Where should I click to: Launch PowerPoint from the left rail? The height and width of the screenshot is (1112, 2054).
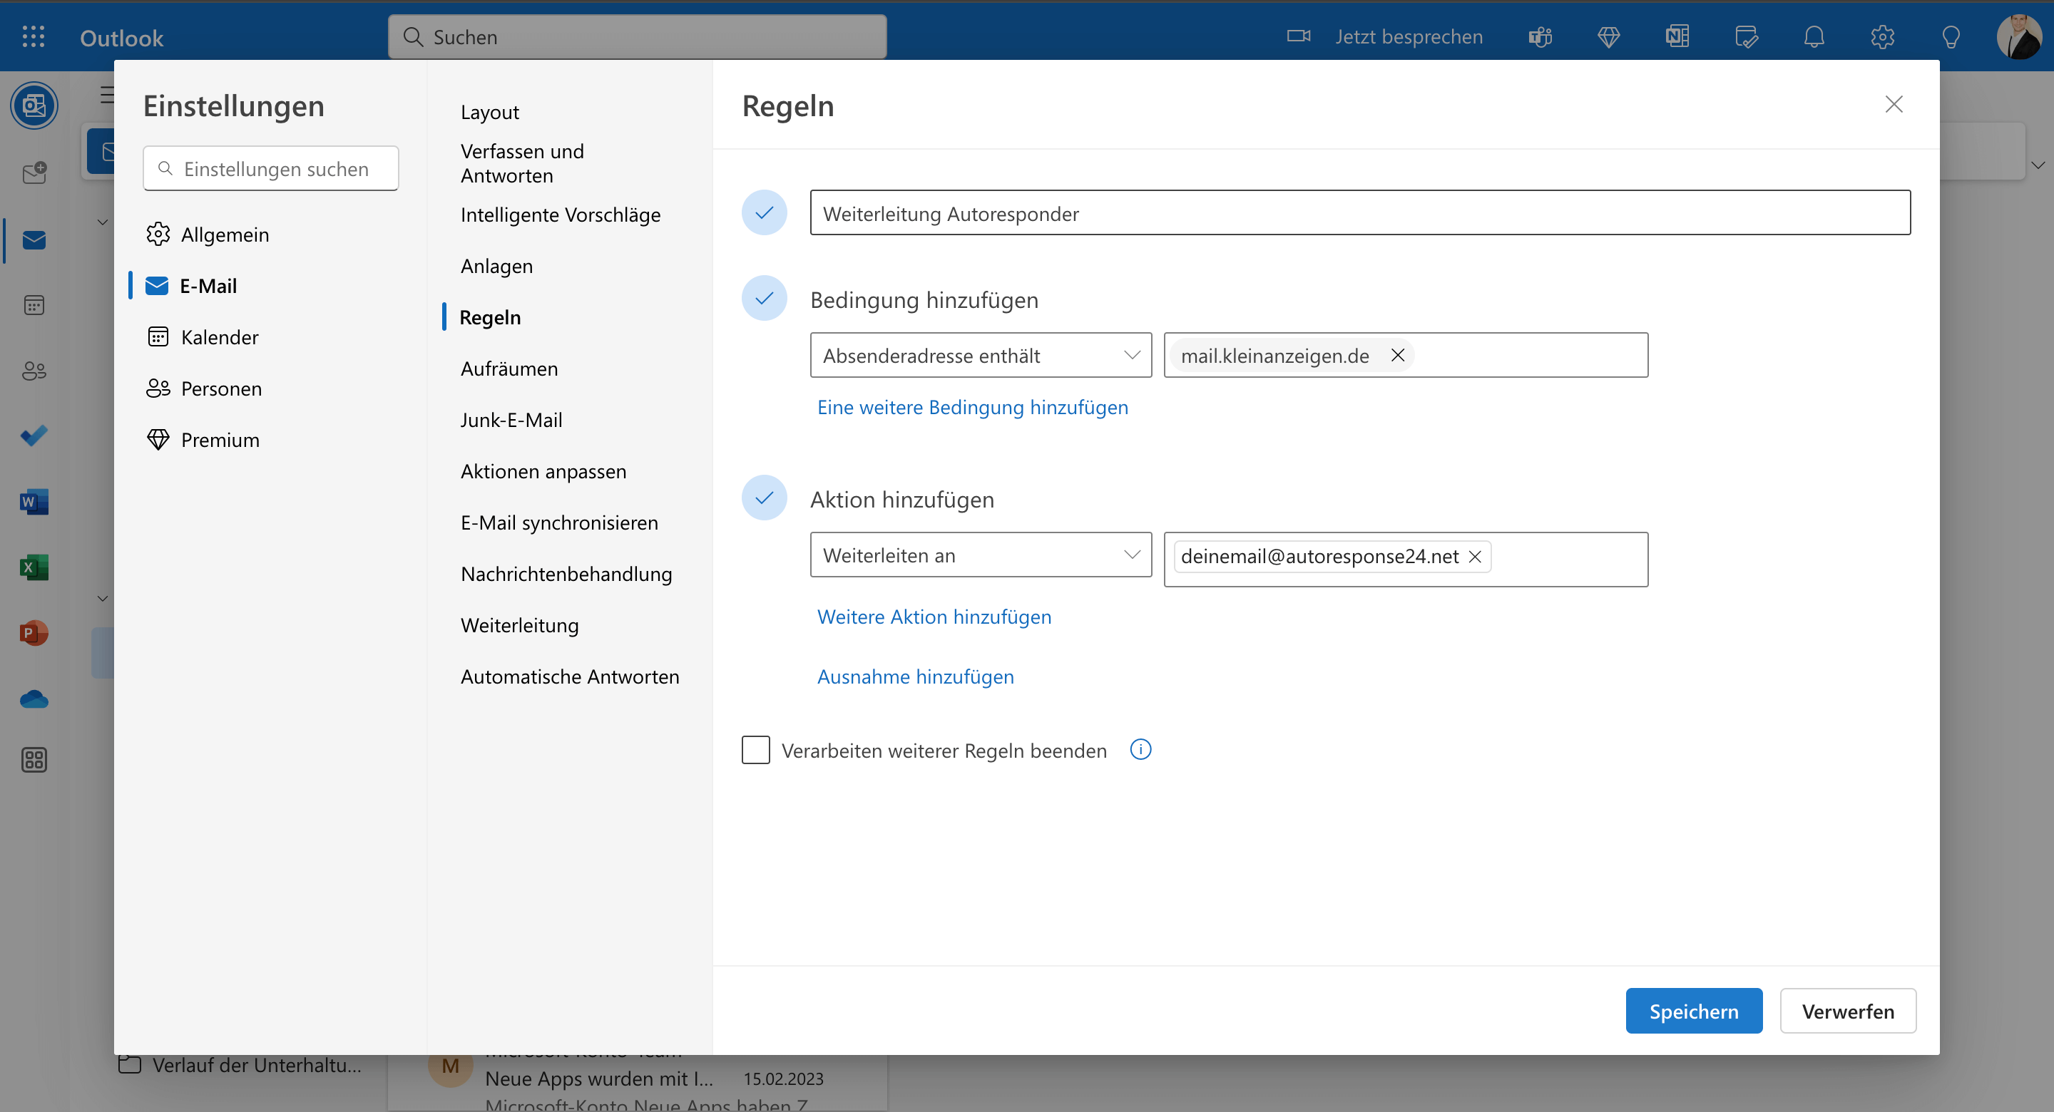(34, 633)
